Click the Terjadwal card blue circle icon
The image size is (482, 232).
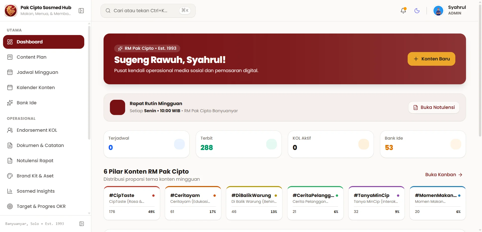(x=179, y=144)
